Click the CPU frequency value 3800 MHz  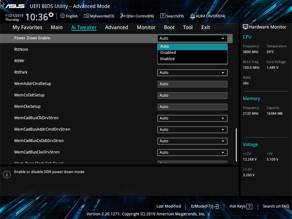click(251, 52)
